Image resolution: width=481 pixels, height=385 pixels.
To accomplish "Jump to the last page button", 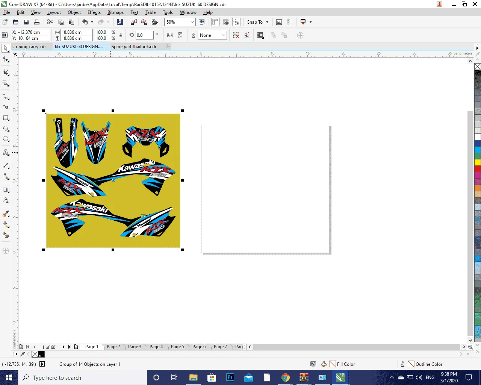I will pos(70,347).
